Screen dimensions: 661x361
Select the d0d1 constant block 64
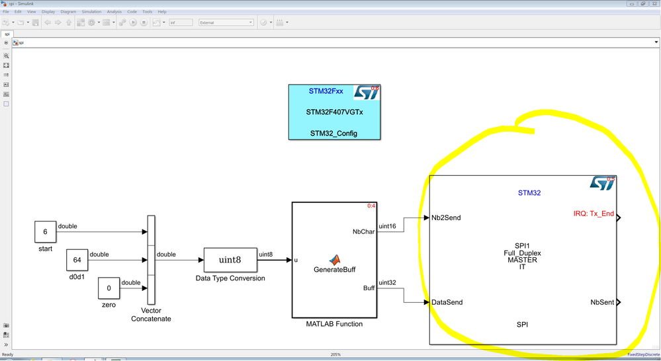[77, 260]
